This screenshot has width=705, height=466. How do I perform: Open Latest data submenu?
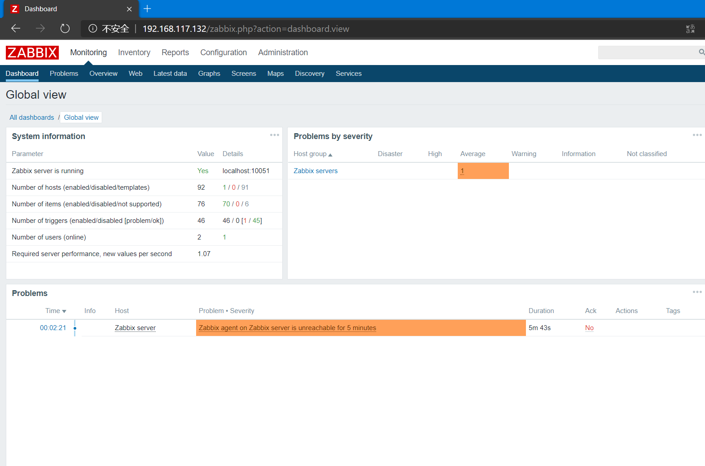coord(170,74)
